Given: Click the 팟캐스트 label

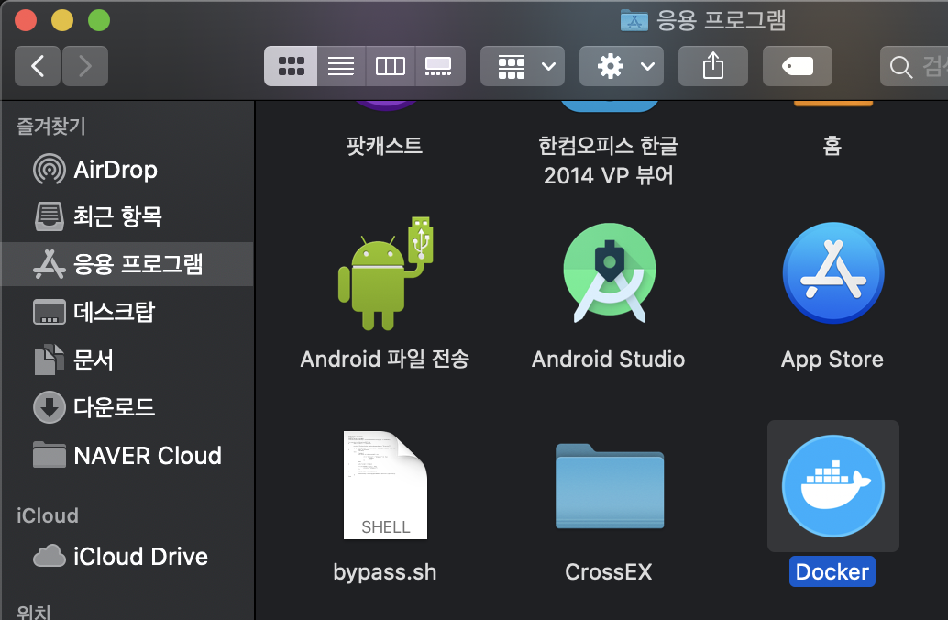Looking at the screenshot, I should (384, 145).
